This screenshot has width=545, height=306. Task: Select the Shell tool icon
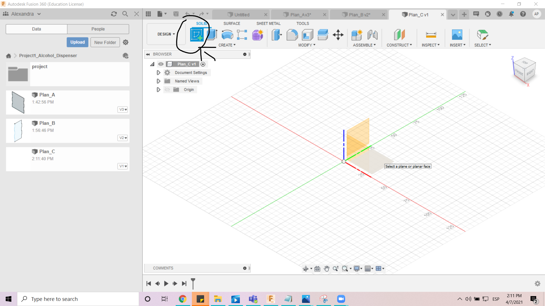point(307,35)
